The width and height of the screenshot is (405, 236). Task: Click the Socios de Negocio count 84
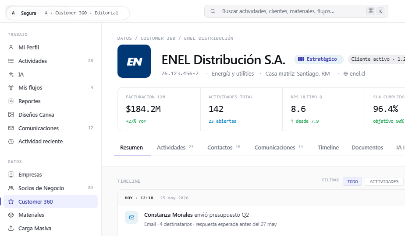(90, 188)
